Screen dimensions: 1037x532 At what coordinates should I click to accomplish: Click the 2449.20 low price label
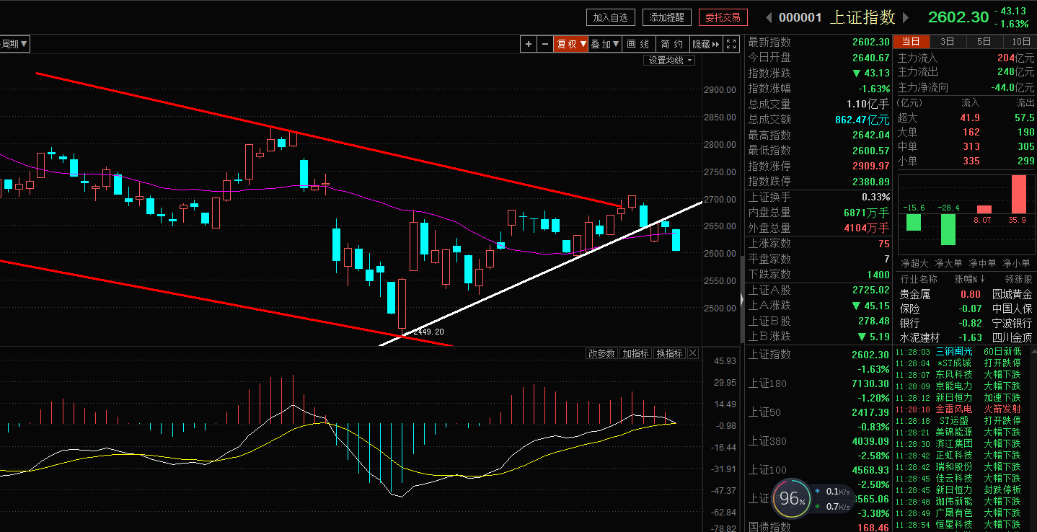(428, 332)
